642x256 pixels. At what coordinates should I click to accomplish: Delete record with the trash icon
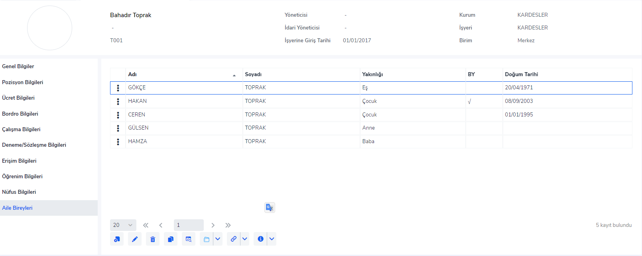(x=153, y=239)
